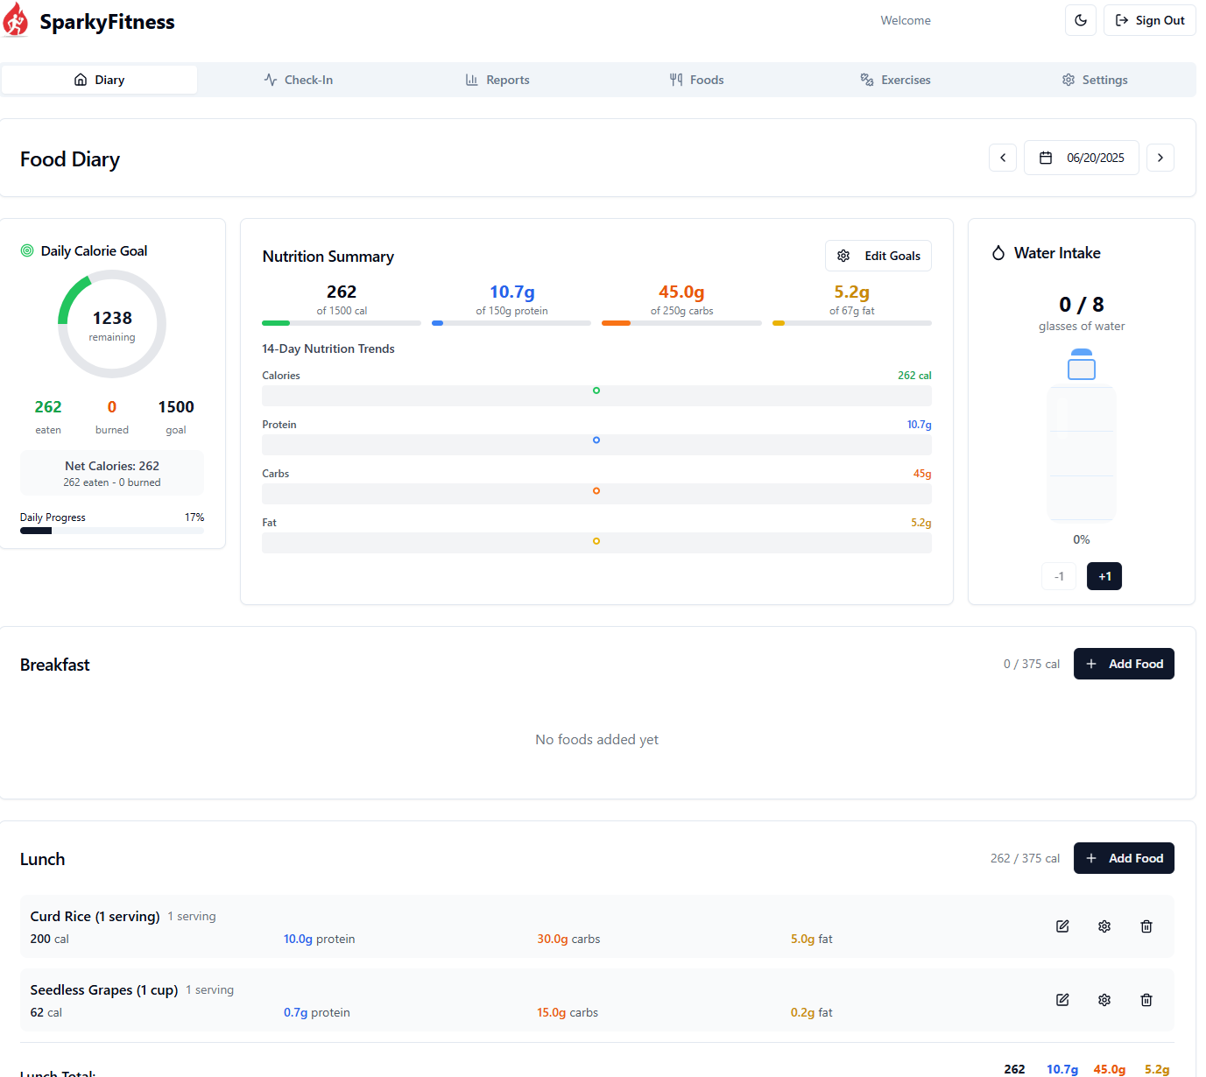This screenshot has height=1077, width=1206.
Task: Open the Diary tab
Action: [100, 80]
